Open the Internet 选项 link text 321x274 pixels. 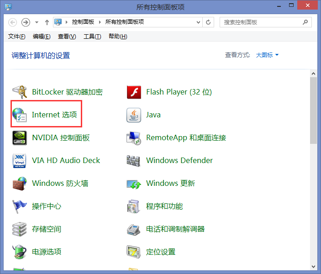click(54, 115)
